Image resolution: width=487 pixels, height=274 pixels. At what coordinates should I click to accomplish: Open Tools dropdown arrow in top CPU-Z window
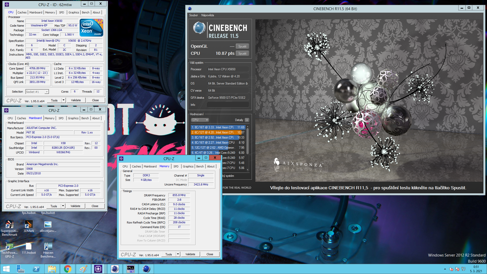(x=63, y=100)
